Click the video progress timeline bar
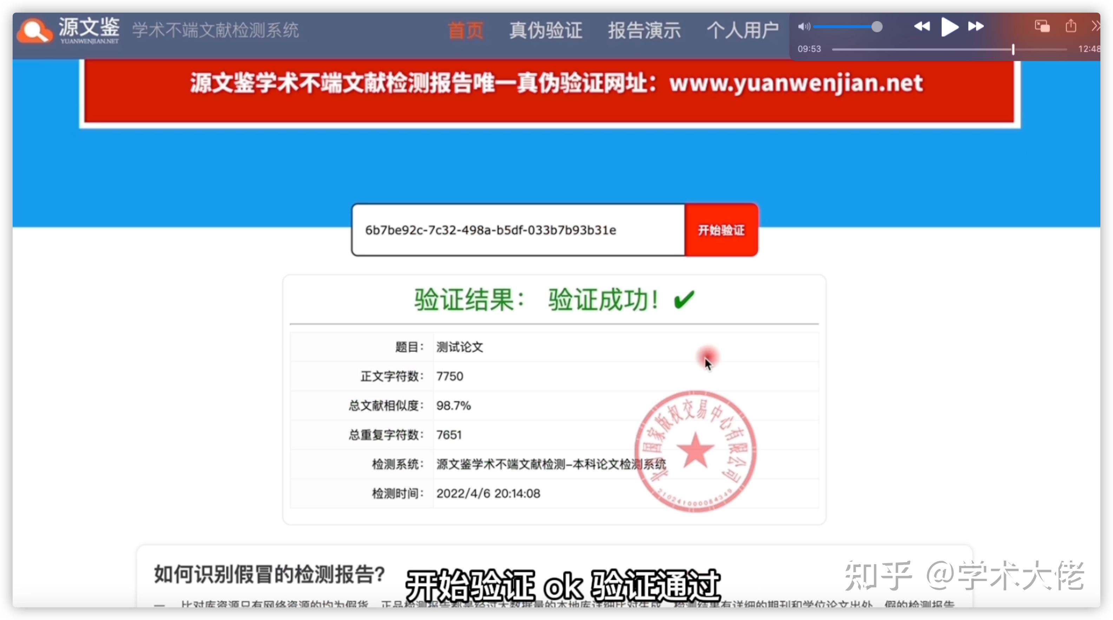Viewport: 1113px width, 620px height. pyautogui.click(x=949, y=50)
